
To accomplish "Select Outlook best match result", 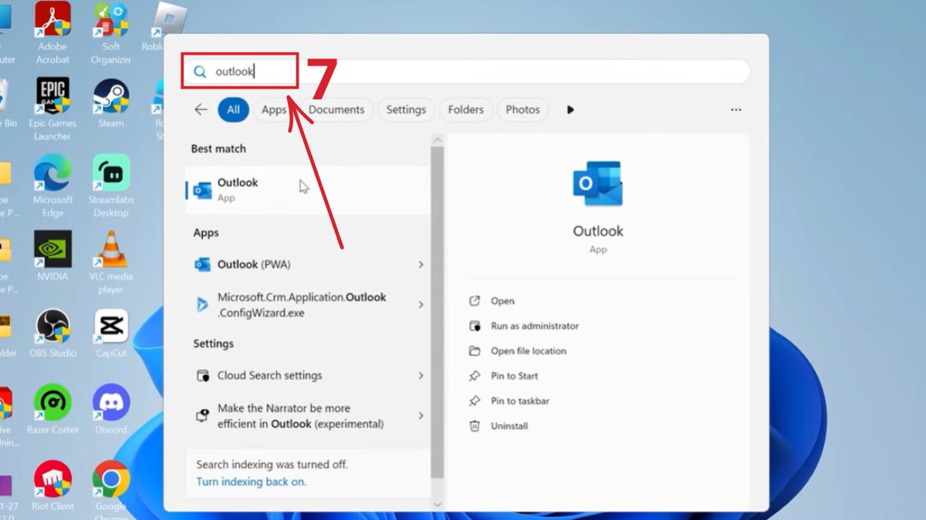I will tap(307, 190).
